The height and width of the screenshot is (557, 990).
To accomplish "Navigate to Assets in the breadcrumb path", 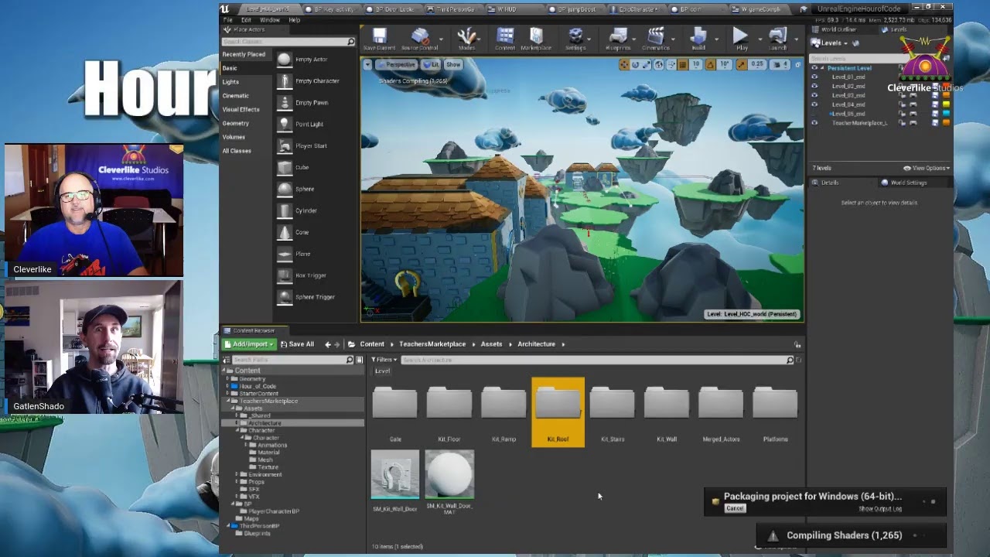I will [x=491, y=344].
